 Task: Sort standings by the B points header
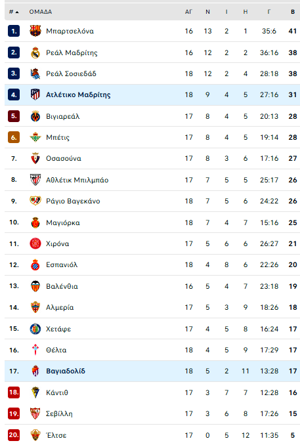click(x=293, y=12)
